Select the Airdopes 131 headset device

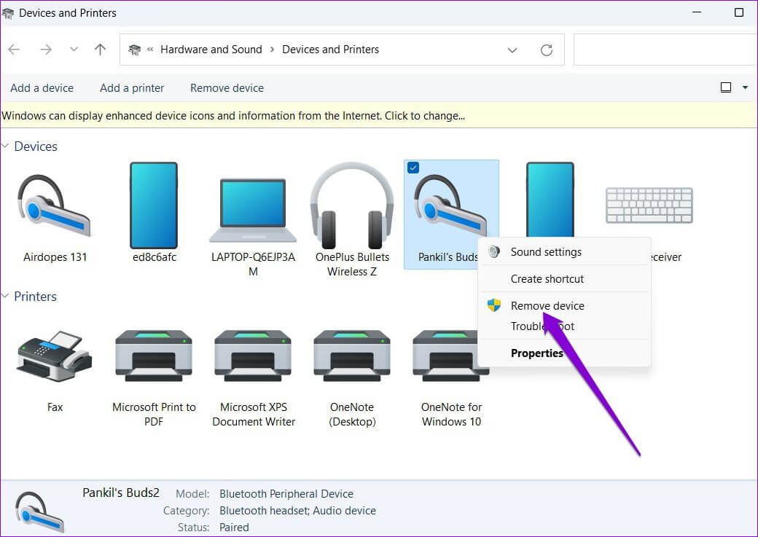coord(55,213)
